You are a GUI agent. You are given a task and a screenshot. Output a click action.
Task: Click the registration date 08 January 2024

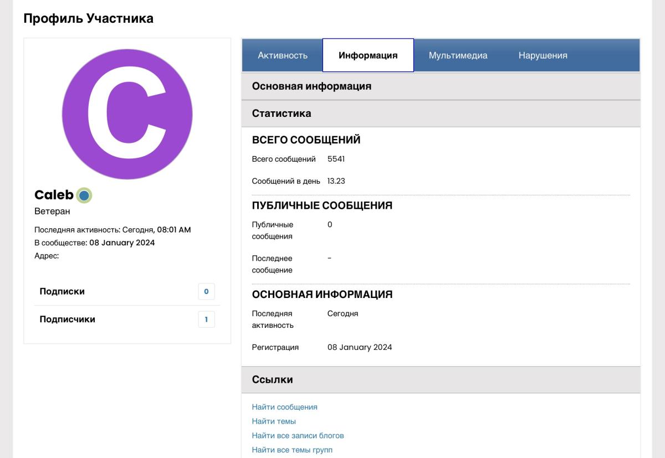tap(361, 347)
